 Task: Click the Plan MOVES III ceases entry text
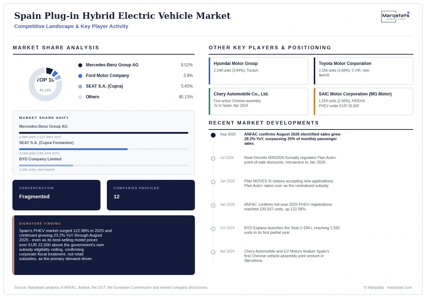point(289,183)
